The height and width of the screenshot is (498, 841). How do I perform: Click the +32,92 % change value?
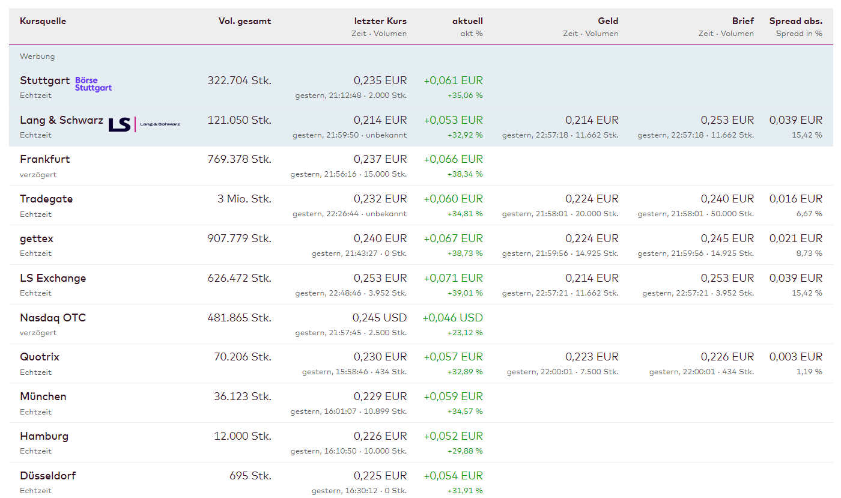[465, 135]
